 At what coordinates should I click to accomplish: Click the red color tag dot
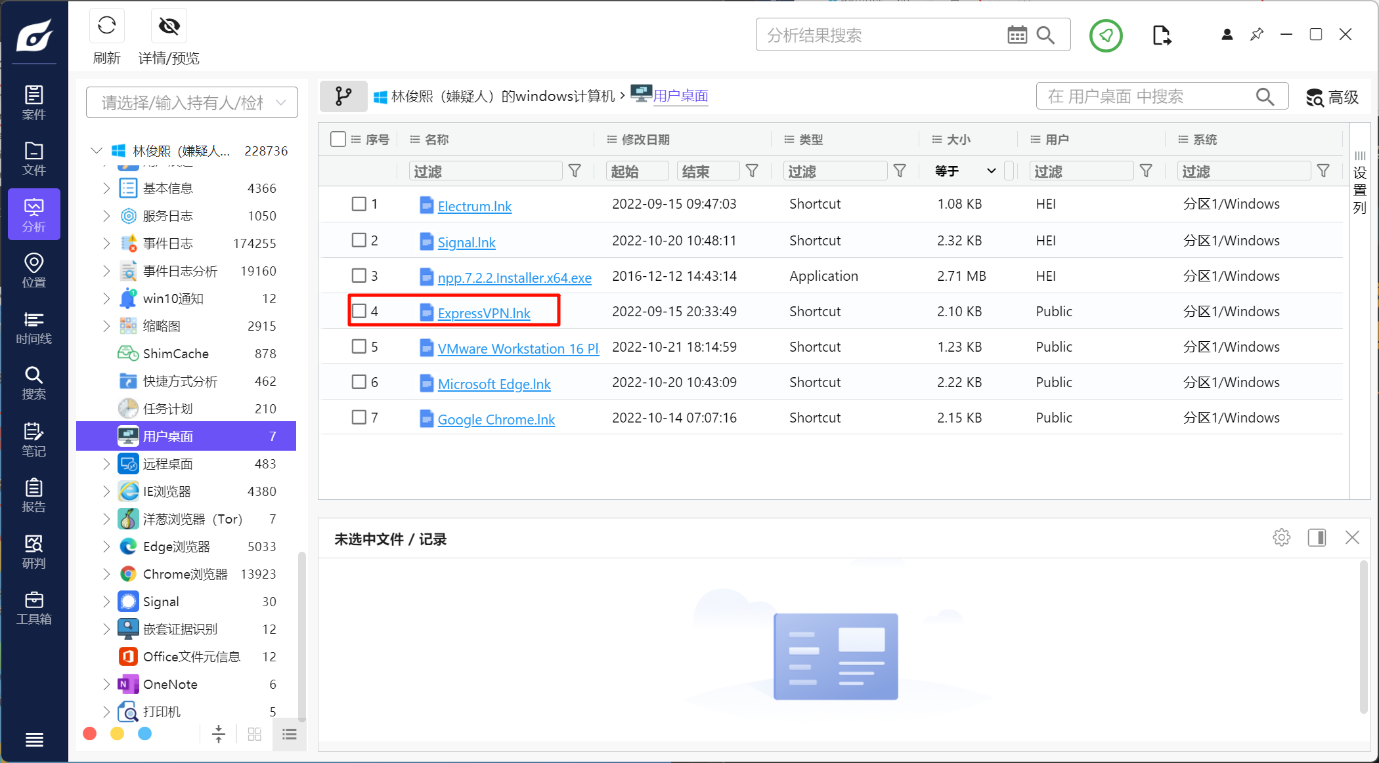click(x=90, y=733)
